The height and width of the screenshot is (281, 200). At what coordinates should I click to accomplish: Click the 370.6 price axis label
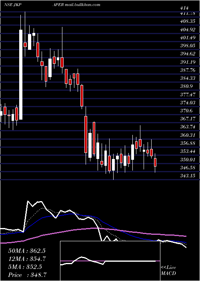pos(186,111)
